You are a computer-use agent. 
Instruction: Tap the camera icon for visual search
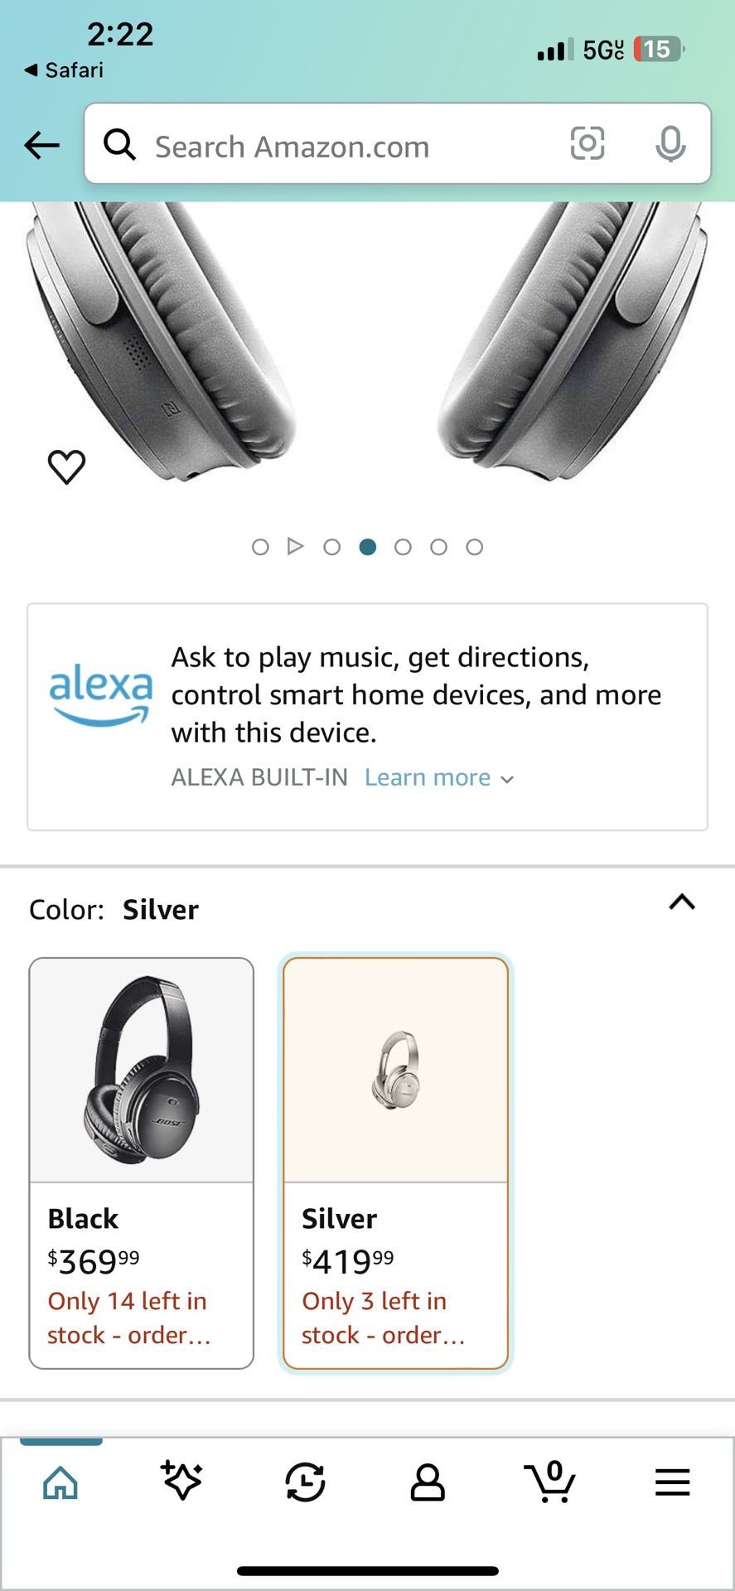(x=588, y=144)
